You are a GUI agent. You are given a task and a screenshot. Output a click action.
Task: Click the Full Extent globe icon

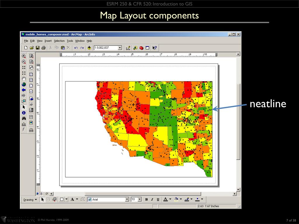tap(24, 84)
